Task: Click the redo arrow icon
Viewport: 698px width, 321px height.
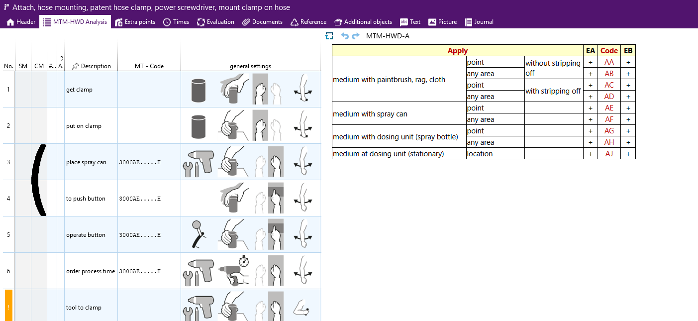Action: (355, 36)
